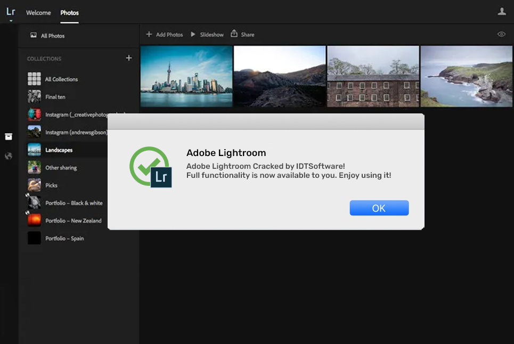Click Portfolio – Spain black thumbnail

pos(34,238)
